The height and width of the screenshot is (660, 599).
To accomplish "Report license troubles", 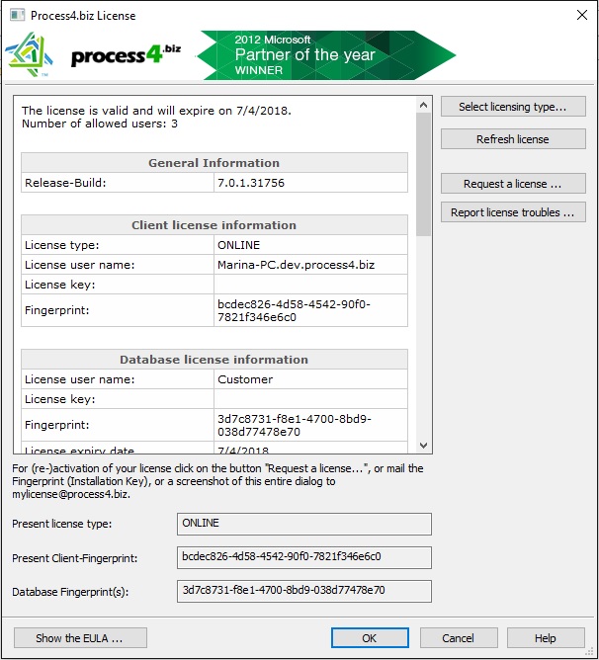I will pyautogui.click(x=513, y=212).
